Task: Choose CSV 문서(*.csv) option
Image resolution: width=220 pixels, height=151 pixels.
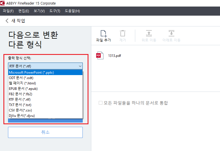Action: click(x=45, y=110)
